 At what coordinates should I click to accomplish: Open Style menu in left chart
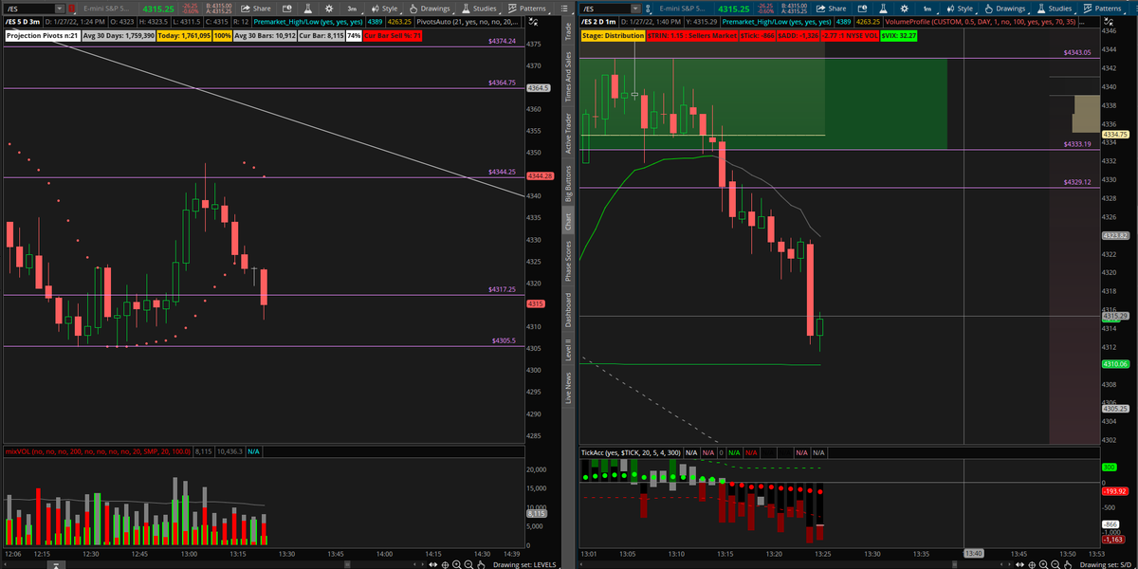[385, 9]
